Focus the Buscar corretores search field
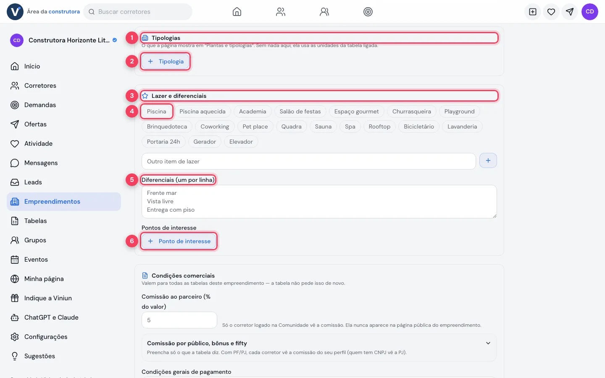The width and height of the screenshot is (605, 378). (138, 12)
